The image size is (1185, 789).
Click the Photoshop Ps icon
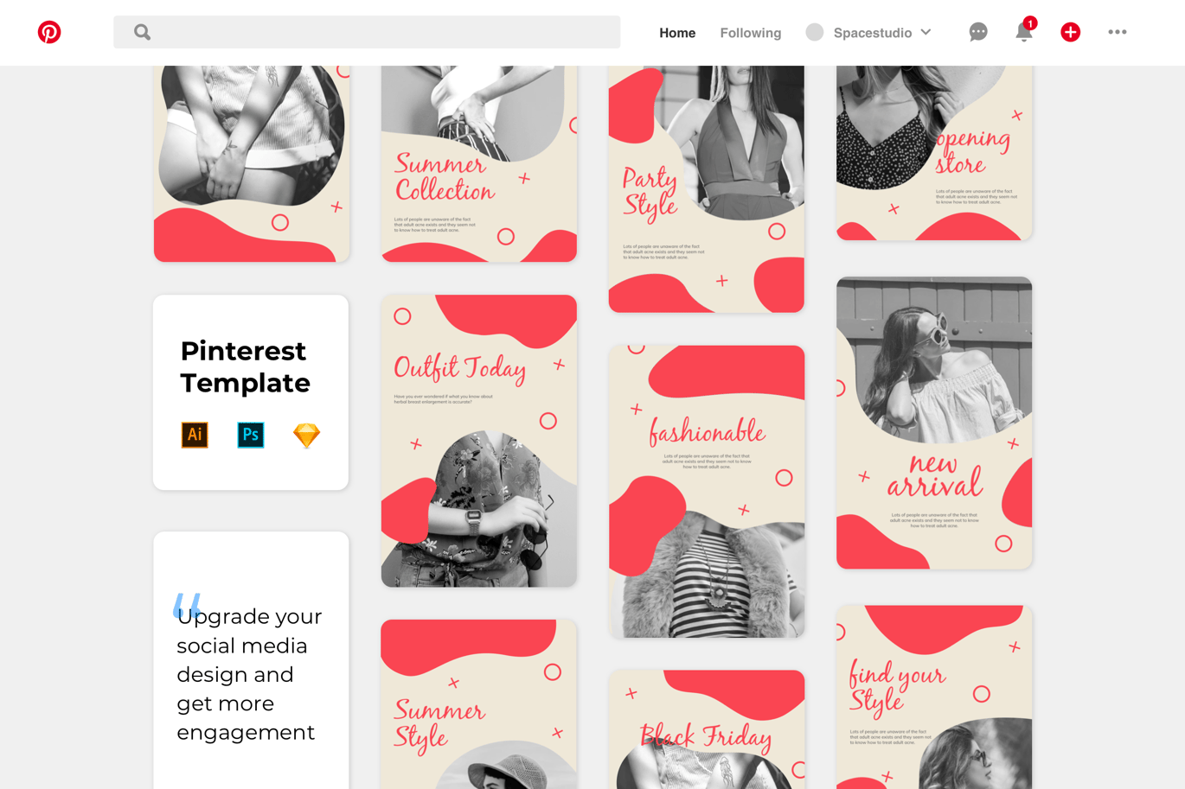[251, 435]
